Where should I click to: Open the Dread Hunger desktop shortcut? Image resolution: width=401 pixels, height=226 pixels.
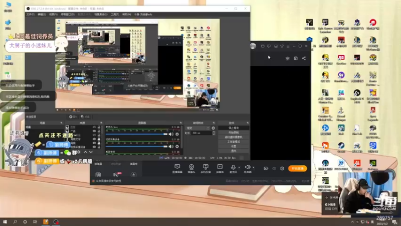tap(341, 114)
